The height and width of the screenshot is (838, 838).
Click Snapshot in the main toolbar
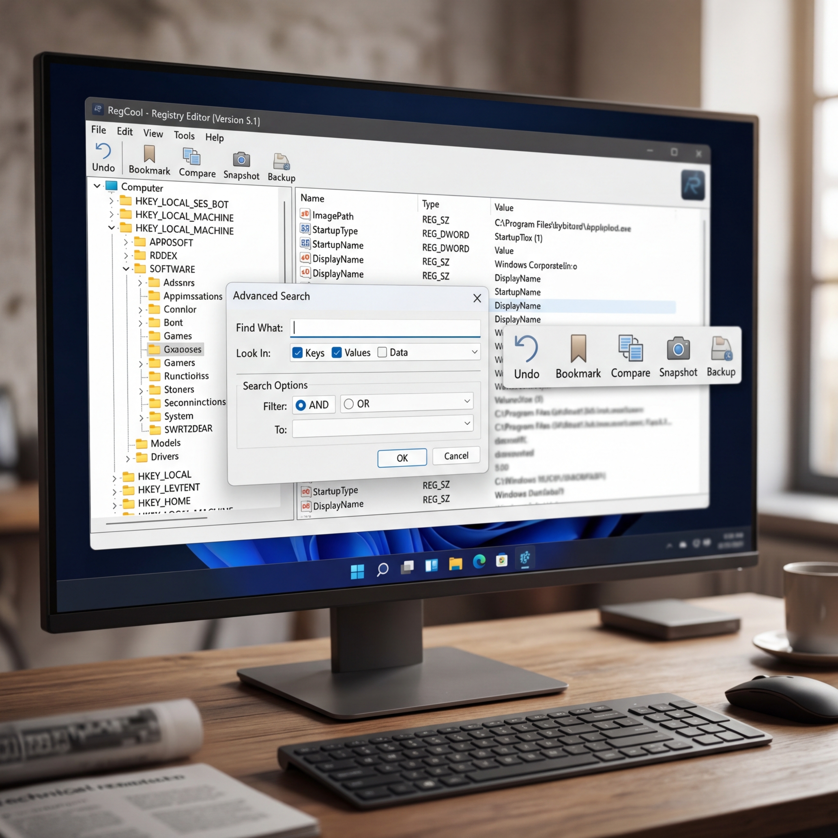tap(241, 166)
